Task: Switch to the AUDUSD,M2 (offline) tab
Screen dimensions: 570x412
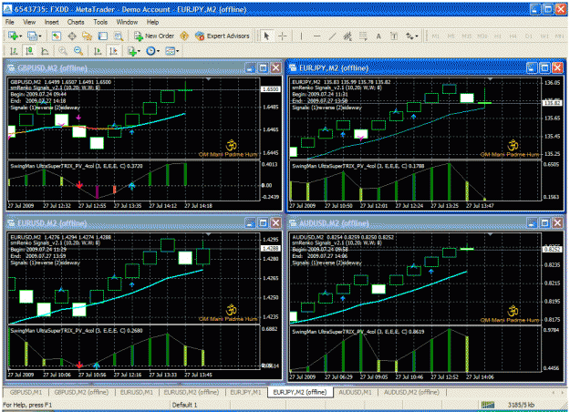Action: point(411,392)
